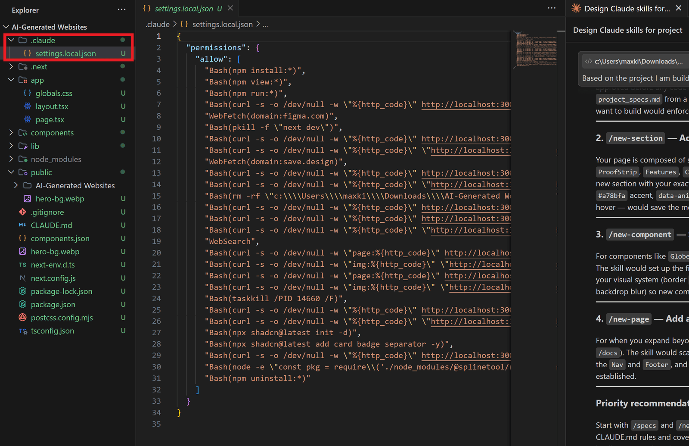The width and height of the screenshot is (689, 446).
Task: Open editor more actions ellipsis menu
Action: 552,8
